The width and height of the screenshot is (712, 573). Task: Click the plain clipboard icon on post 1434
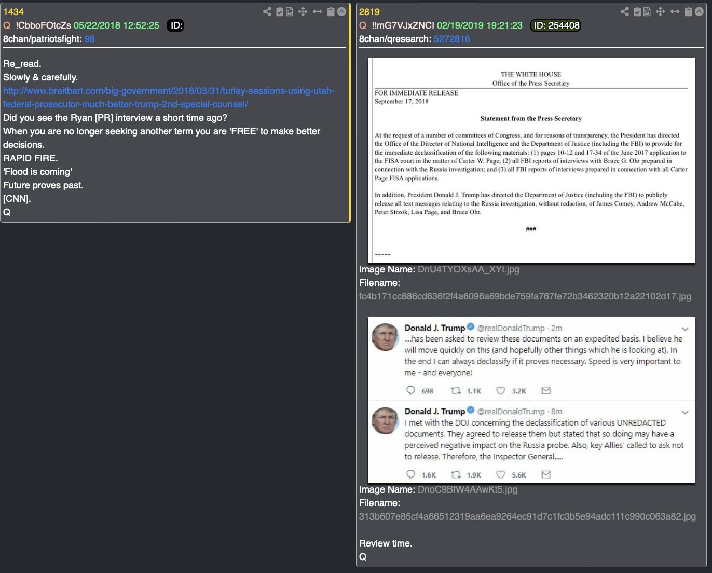(x=331, y=11)
